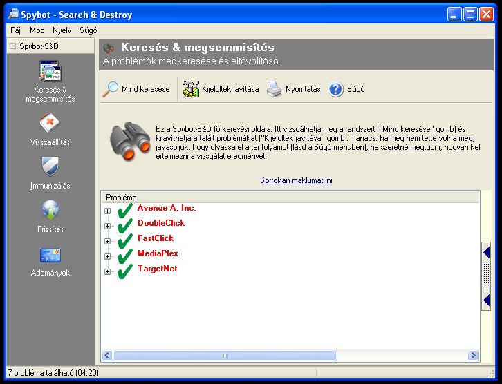Screen dimensions: 502x384
Task: Expand the FastClick tree node
Action: (108, 242)
